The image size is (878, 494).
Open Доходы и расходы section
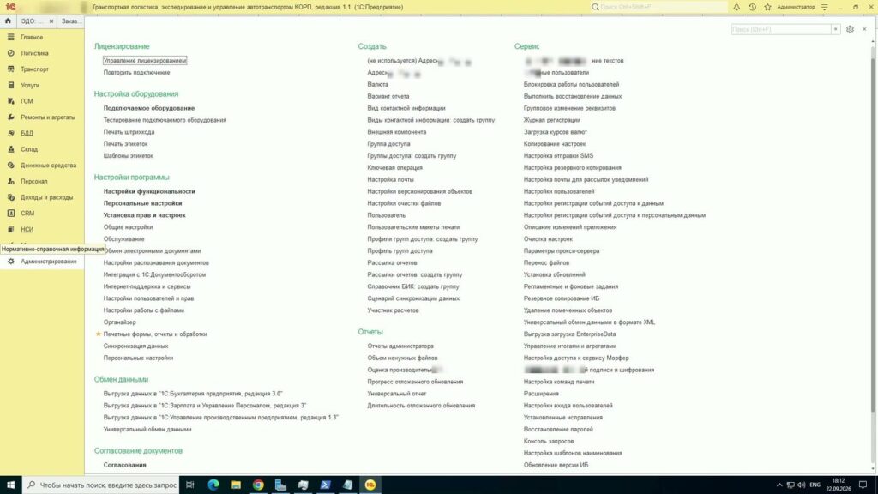(46, 197)
